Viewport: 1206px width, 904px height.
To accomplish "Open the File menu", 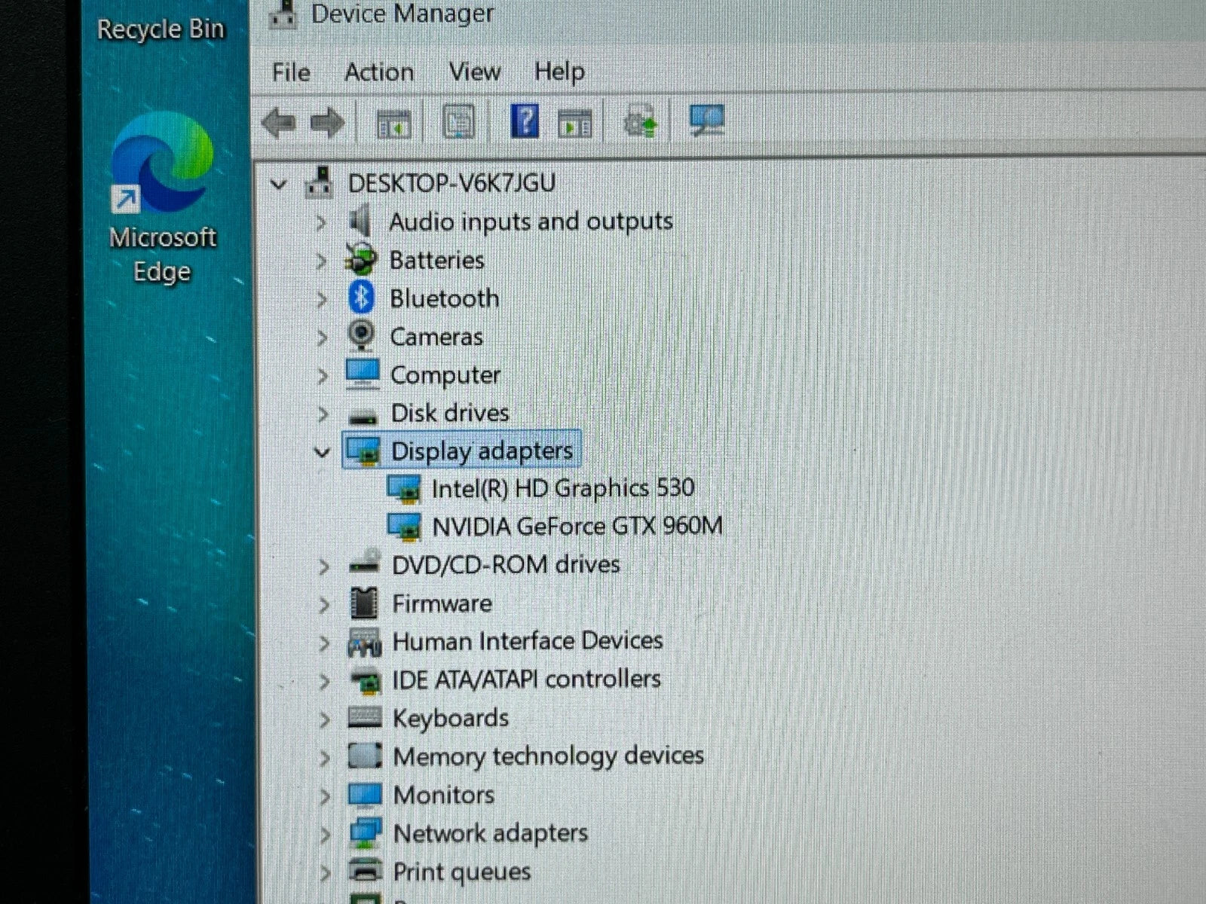I will pyautogui.click(x=291, y=72).
